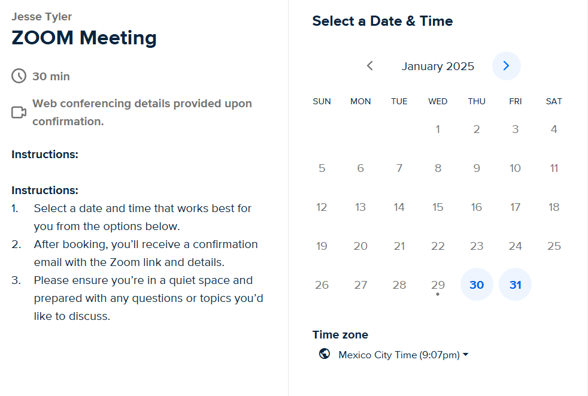The height and width of the screenshot is (396, 588).
Task: Click the Time zone label
Action: (x=340, y=335)
